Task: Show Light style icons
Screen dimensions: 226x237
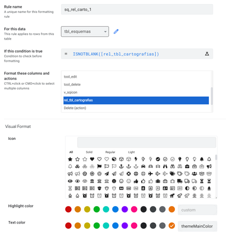Action: (x=131, y=152)
